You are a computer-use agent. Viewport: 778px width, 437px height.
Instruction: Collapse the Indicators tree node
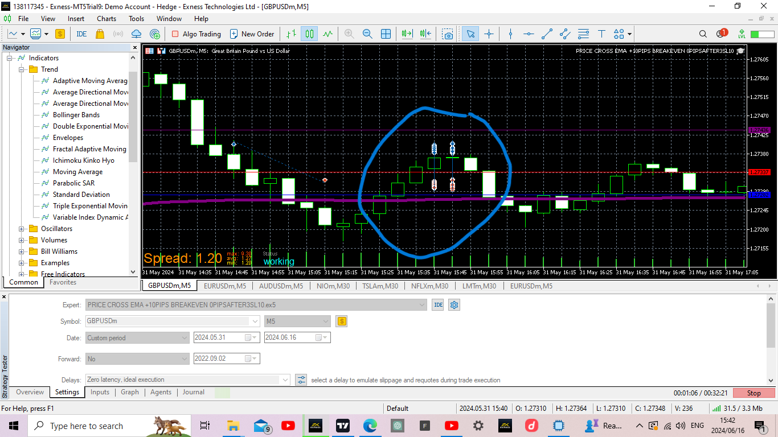point(10,58)
